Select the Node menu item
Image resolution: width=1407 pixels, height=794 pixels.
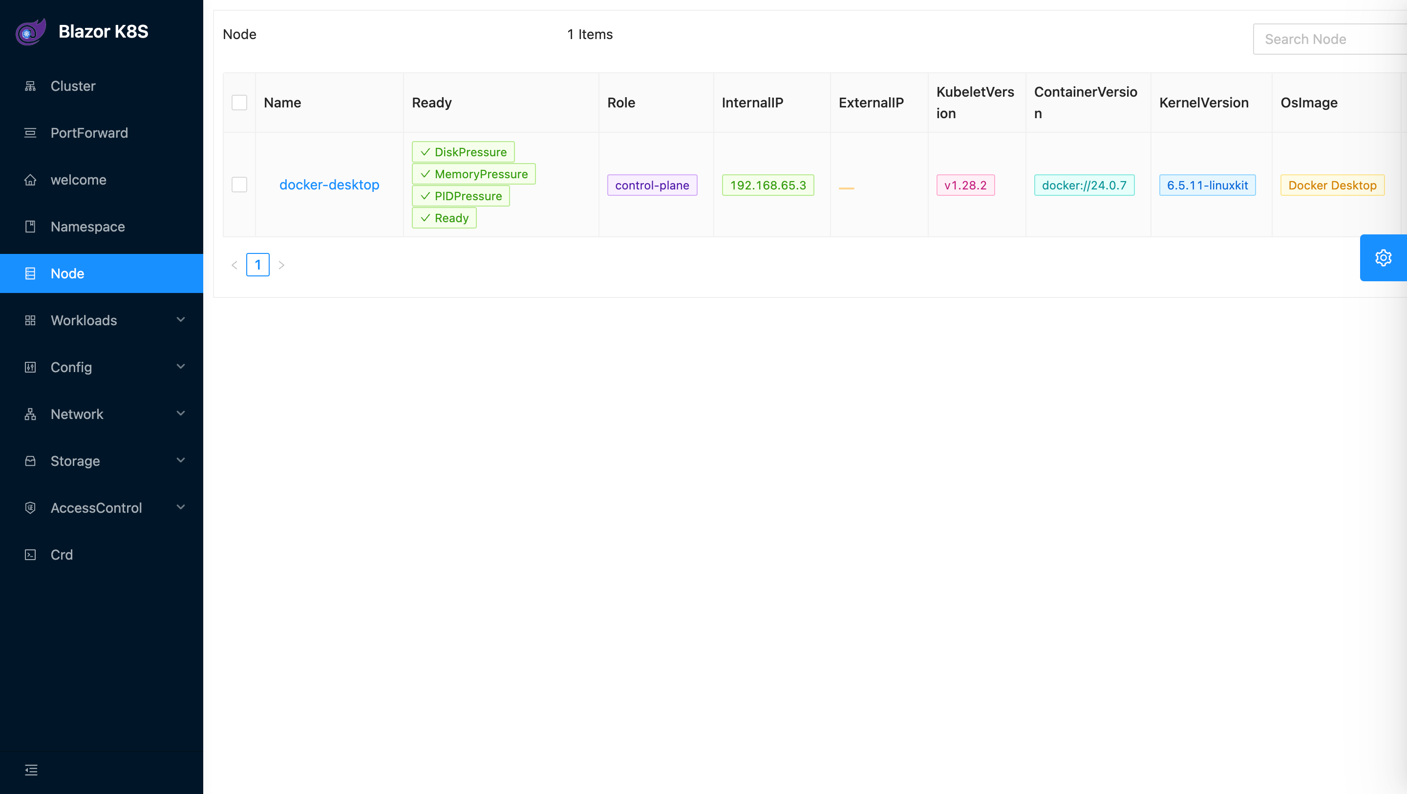pyautogui.click(x=68, y=273)
